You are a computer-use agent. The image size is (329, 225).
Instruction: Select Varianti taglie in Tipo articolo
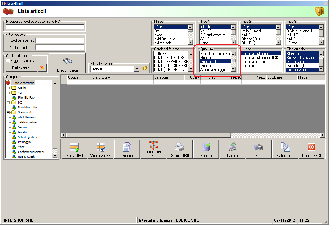297,66
